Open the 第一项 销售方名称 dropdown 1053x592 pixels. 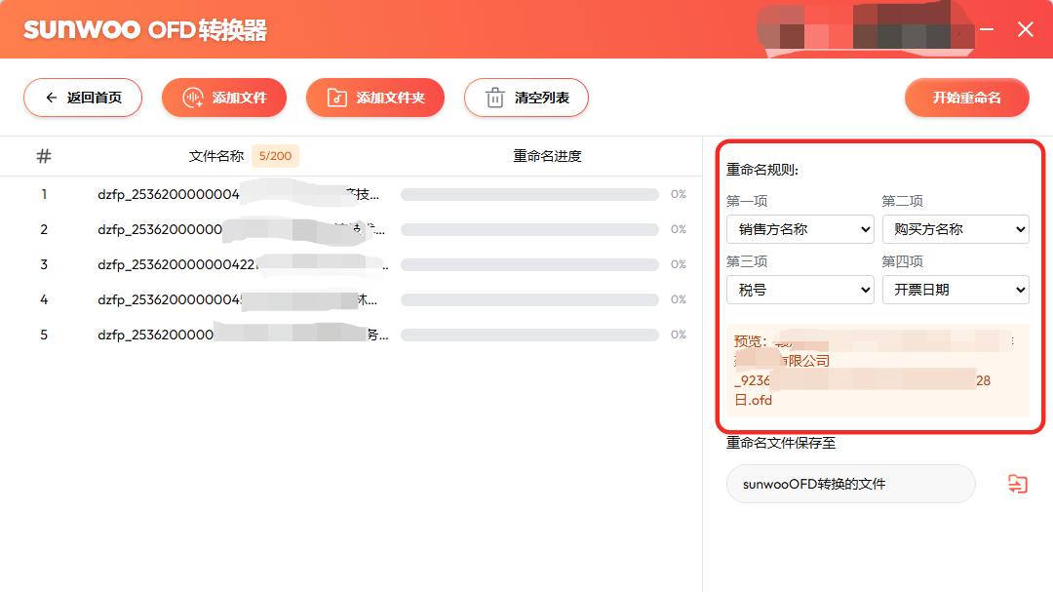[799, 229]
